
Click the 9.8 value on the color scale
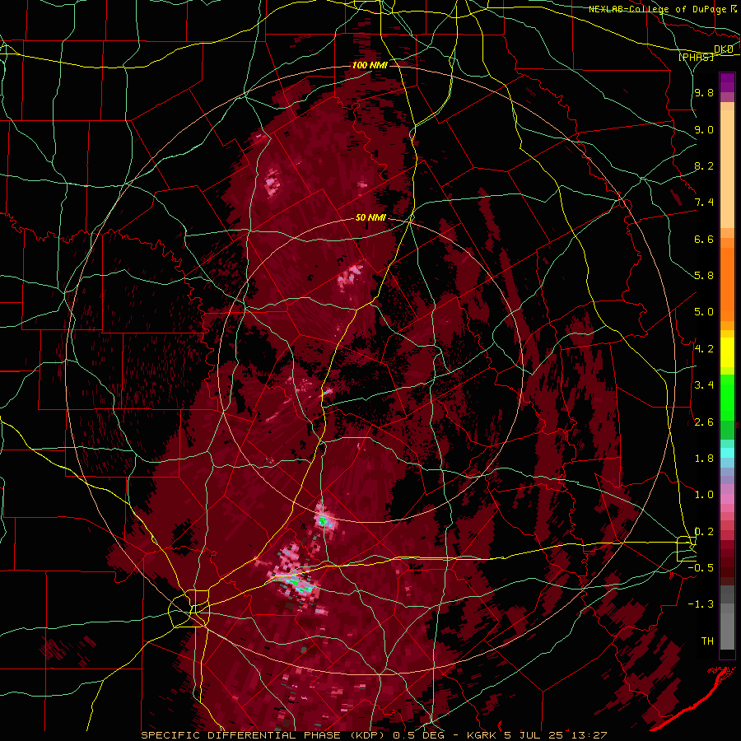point(704,93)
